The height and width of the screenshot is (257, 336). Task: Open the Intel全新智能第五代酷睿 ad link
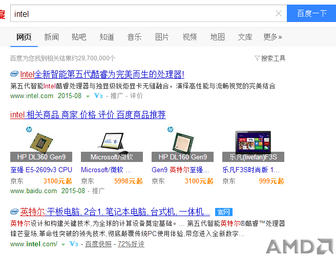pyautogui.click(x=102, y=75)
